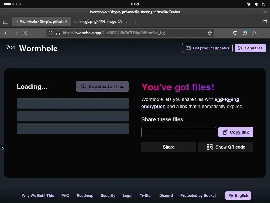The width and height of the screenshot is (270, 203).
Task: Close the Wormhole tab
Action: (66, 22)
